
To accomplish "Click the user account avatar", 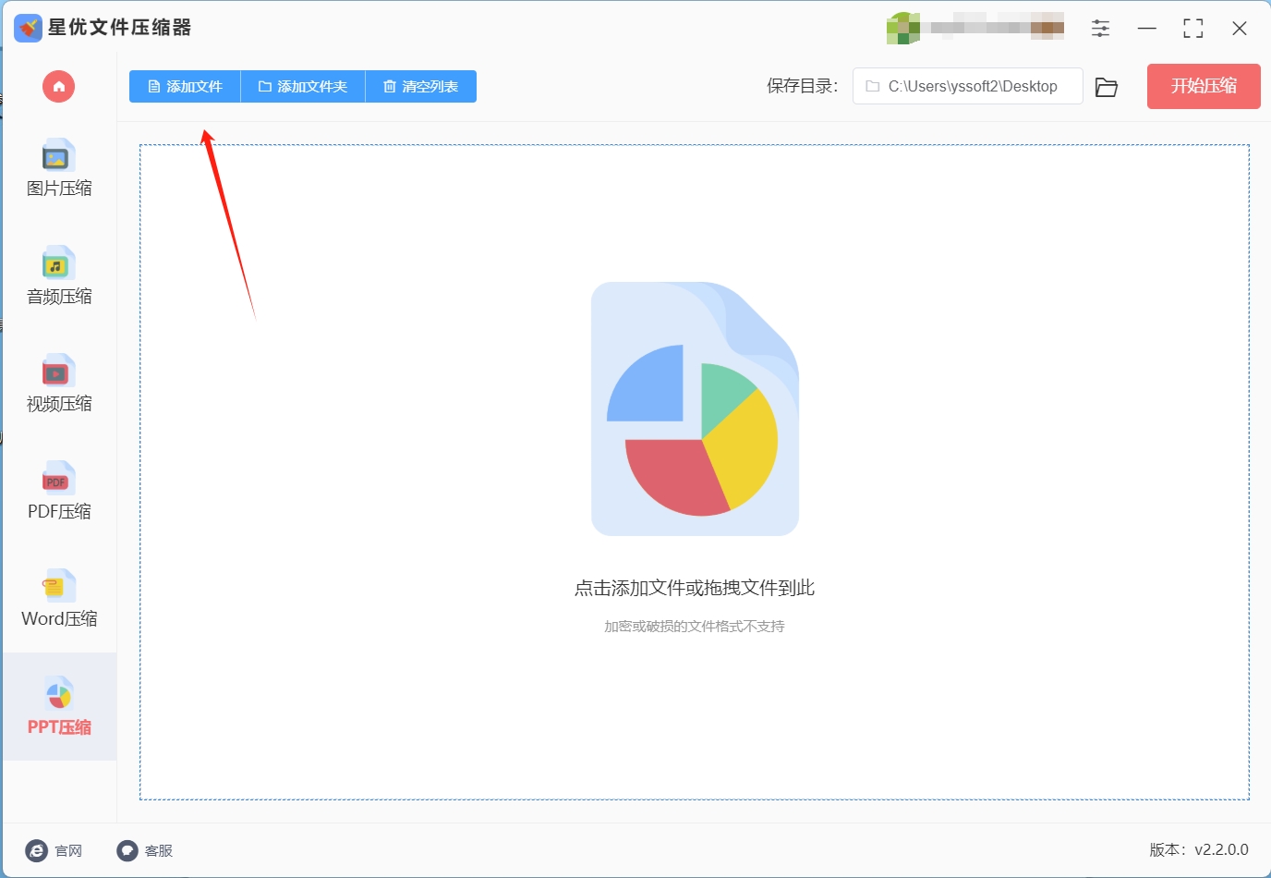I will coord(902,29).
